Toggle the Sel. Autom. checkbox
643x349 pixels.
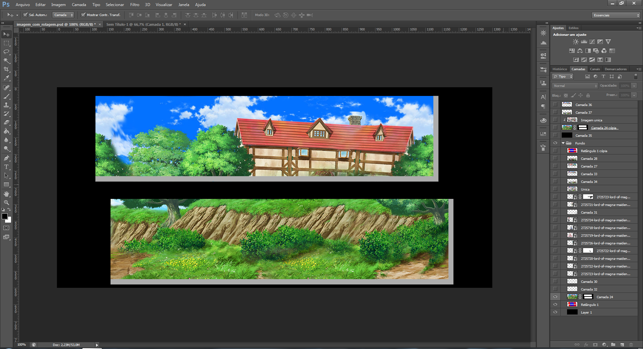25,15
